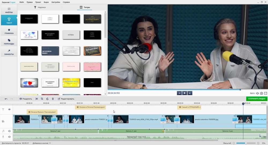Viewport: 268px width, 145px height.
Task: Open the Файлы sidebar section
Action: pos(9,10)
